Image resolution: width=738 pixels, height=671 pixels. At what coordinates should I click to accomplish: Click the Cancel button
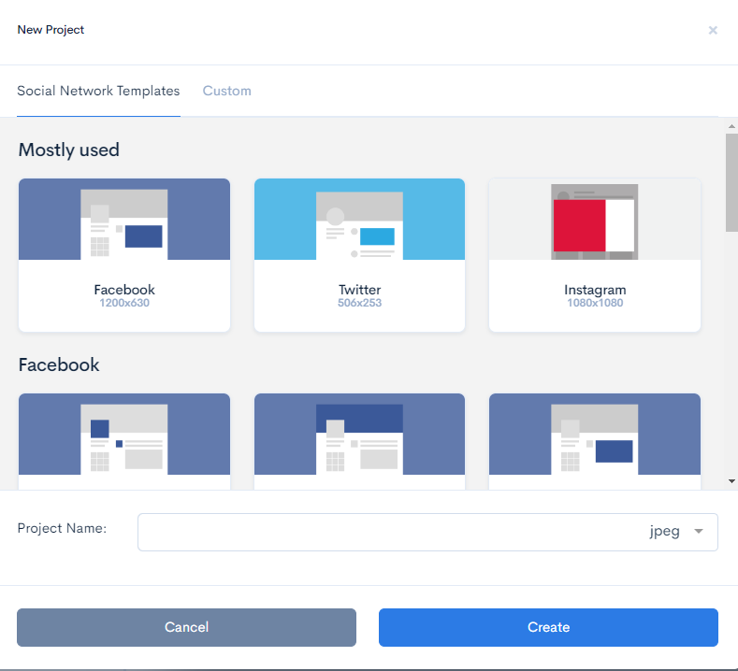(x=186, y=627)
